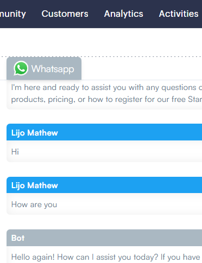The width and height of the screenshot is (202, 263).
Task: Open the partially visible Community menu item
Action: click(12, 14)
